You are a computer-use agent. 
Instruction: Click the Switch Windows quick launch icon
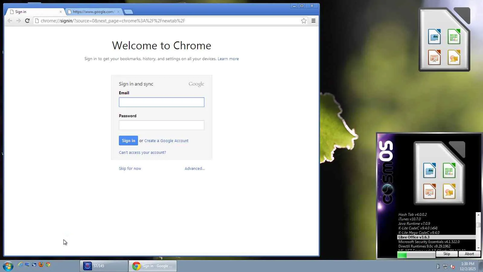pyautogui.click(x=34, y=265)
